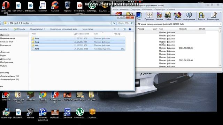Open the Избранное menu in WinRAR
Viewport: 223px width, 125px height.
pos(147,9)
